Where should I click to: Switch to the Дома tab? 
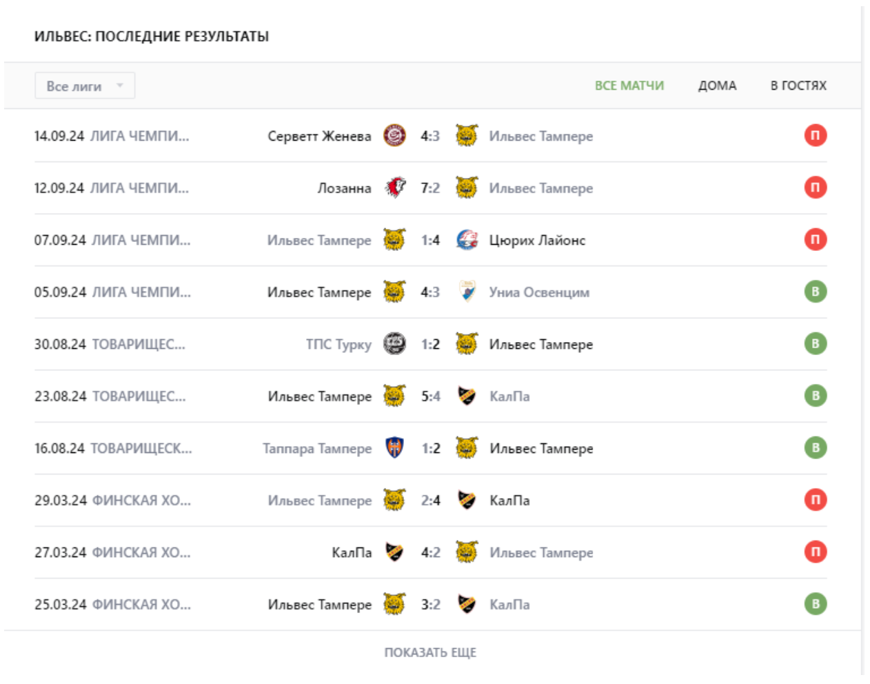[717, 85]
